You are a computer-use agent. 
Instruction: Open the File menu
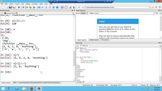click(x=2, y=4)
